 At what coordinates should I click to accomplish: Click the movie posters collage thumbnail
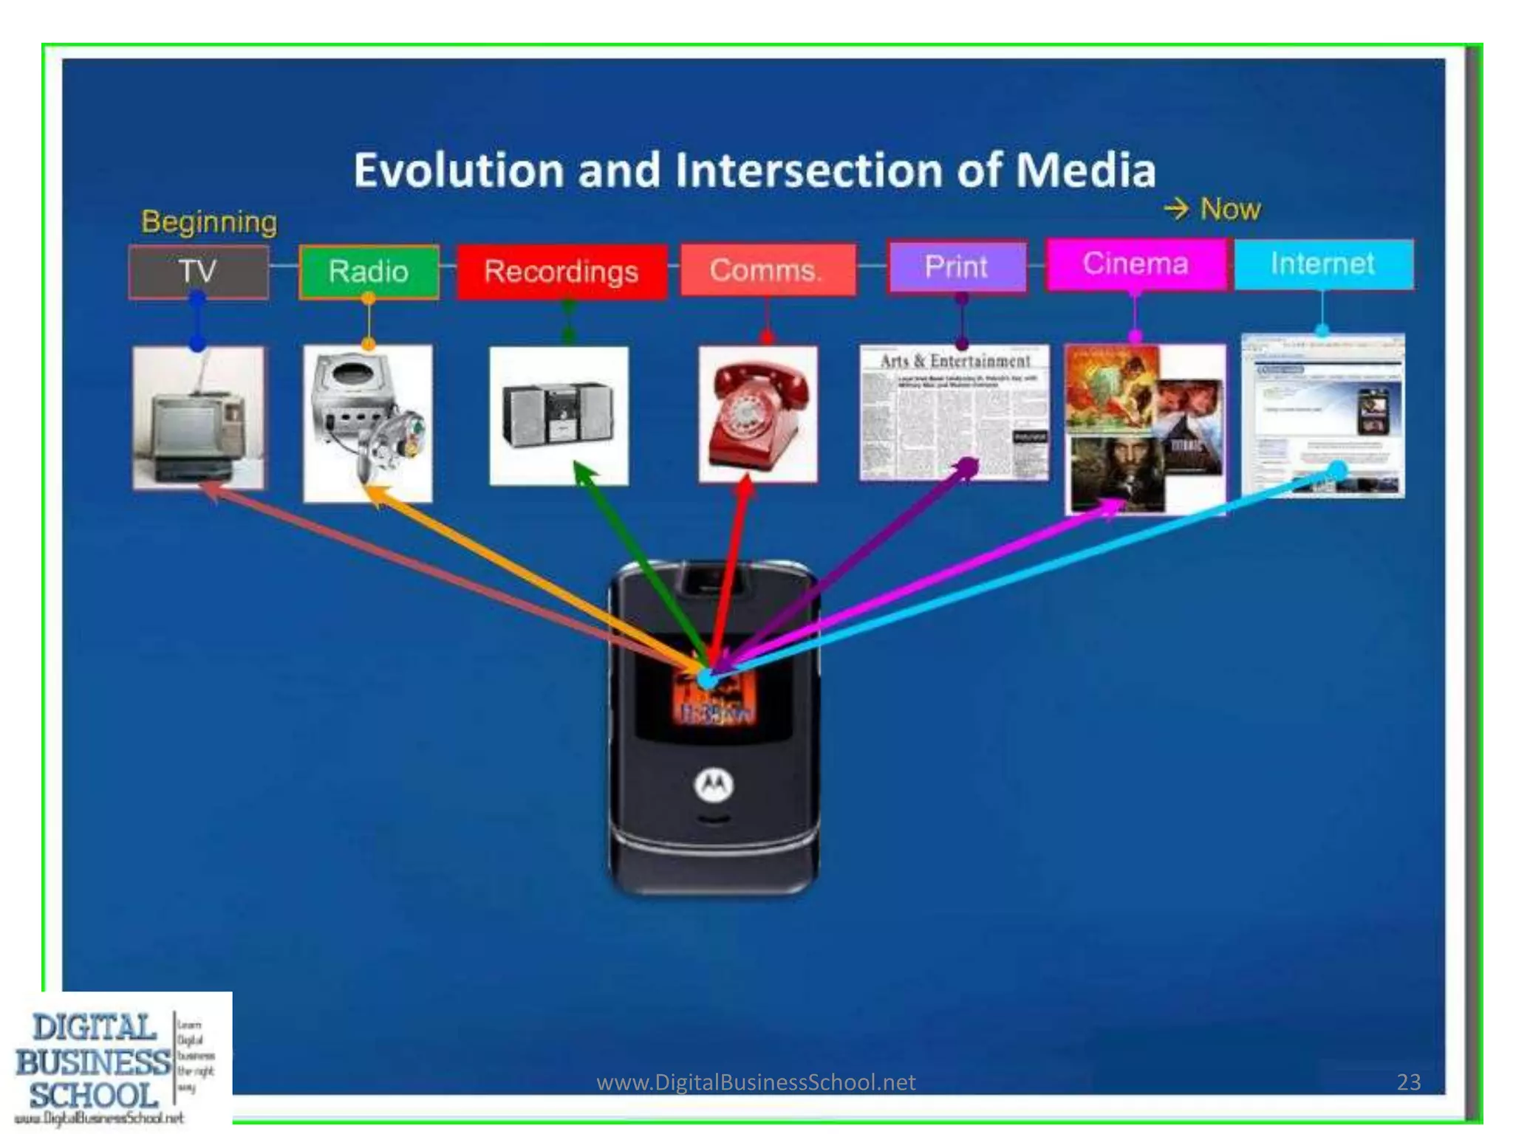pyautogui.click(x=1144, y=429)
